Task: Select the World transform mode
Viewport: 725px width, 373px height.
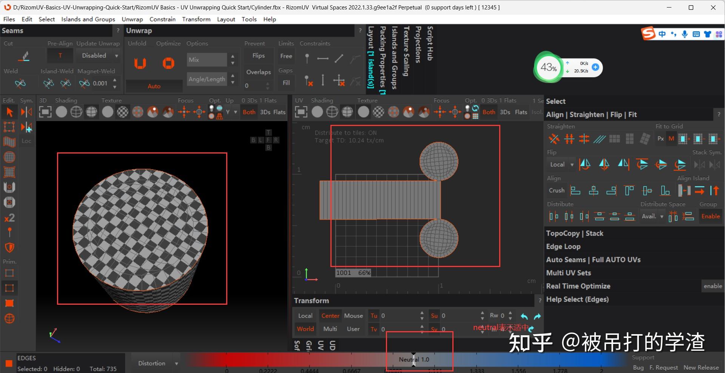Action: [x=305, y=329]
